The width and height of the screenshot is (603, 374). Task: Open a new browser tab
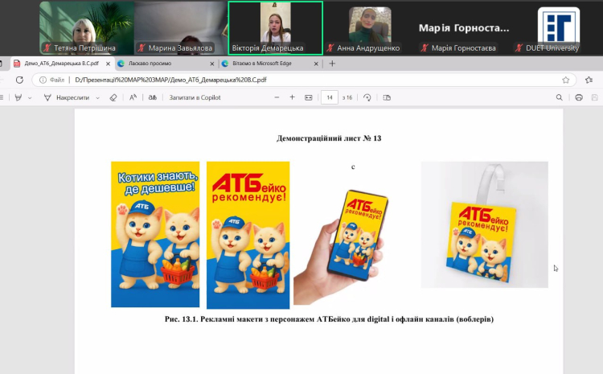[x=333, y=63]
